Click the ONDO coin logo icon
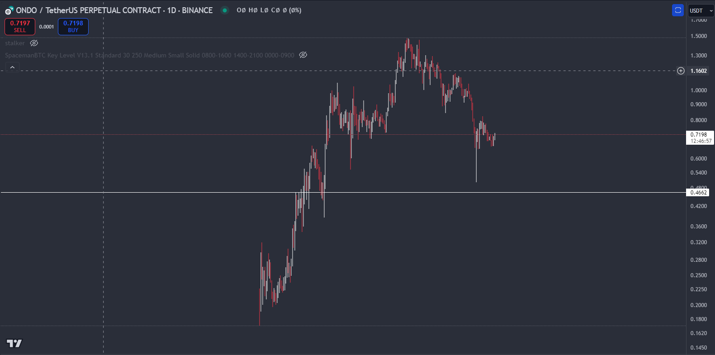 (9, 10)
